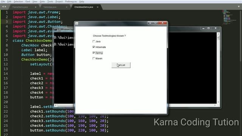Go to previous tab with left arrow
Image resolution: width=242 pixels, height=136 pixels.
(x=3, y=7)
